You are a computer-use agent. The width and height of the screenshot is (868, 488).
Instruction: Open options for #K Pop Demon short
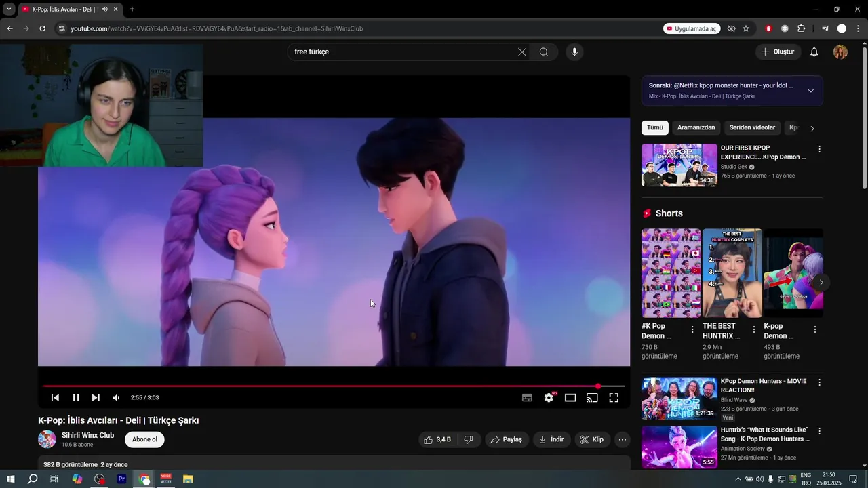point(692,330)
